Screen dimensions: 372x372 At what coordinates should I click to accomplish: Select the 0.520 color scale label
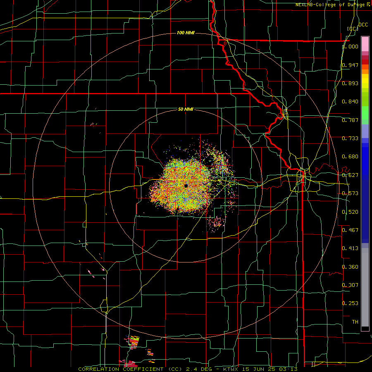[x=350, y=212]
